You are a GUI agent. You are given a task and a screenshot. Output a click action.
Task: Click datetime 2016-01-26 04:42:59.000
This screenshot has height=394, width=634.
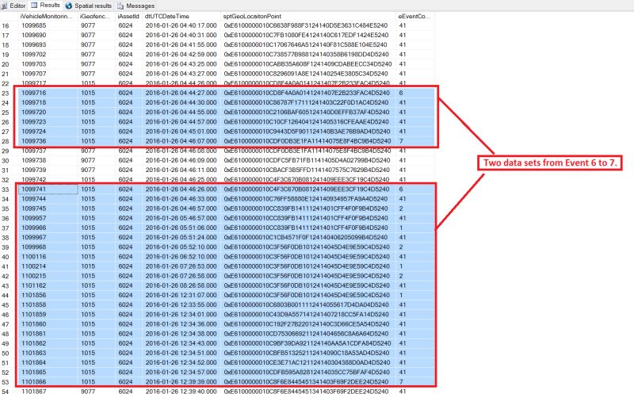(x=181, y=54)
